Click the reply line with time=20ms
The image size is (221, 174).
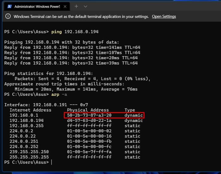tap(71, 58)
